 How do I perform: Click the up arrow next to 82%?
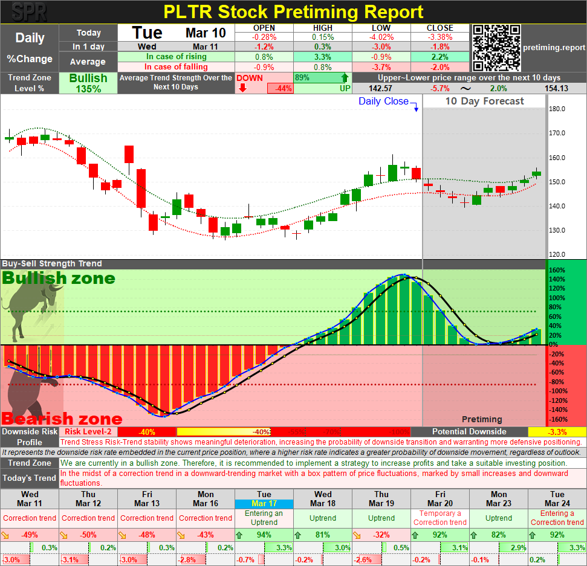[474, 535]
